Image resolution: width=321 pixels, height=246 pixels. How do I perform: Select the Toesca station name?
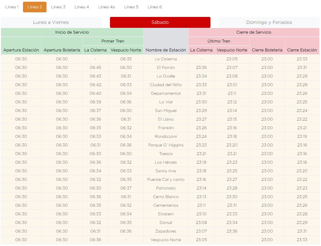coord(166,154)
